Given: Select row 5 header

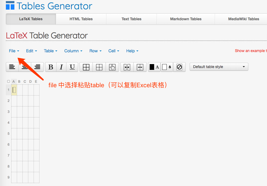Looking at the screenshot, I should pos(9,133).
